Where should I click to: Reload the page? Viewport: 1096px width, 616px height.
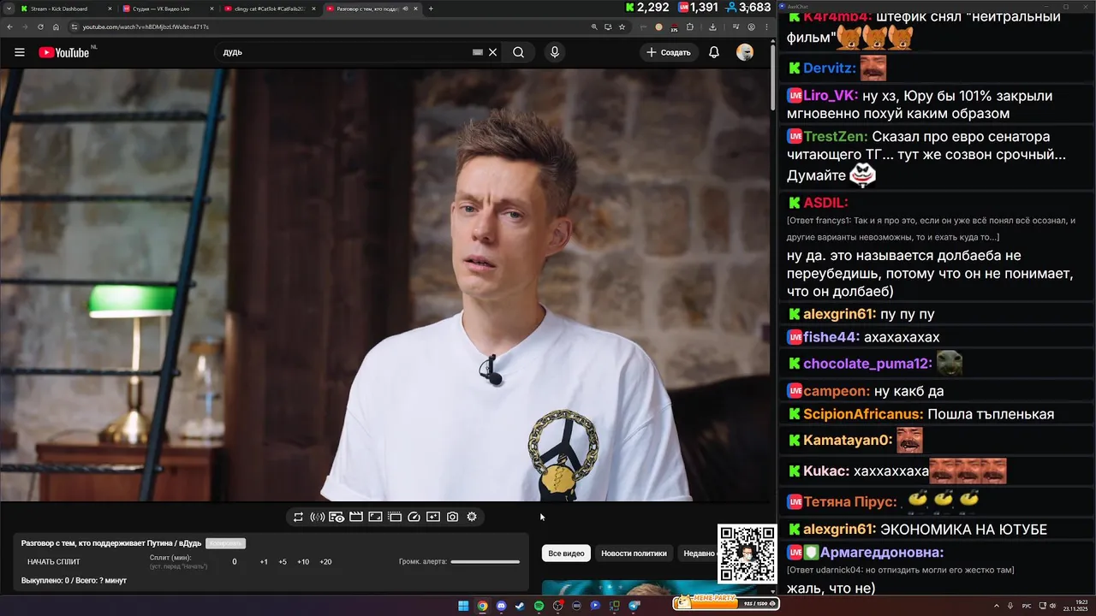point(40,27)
